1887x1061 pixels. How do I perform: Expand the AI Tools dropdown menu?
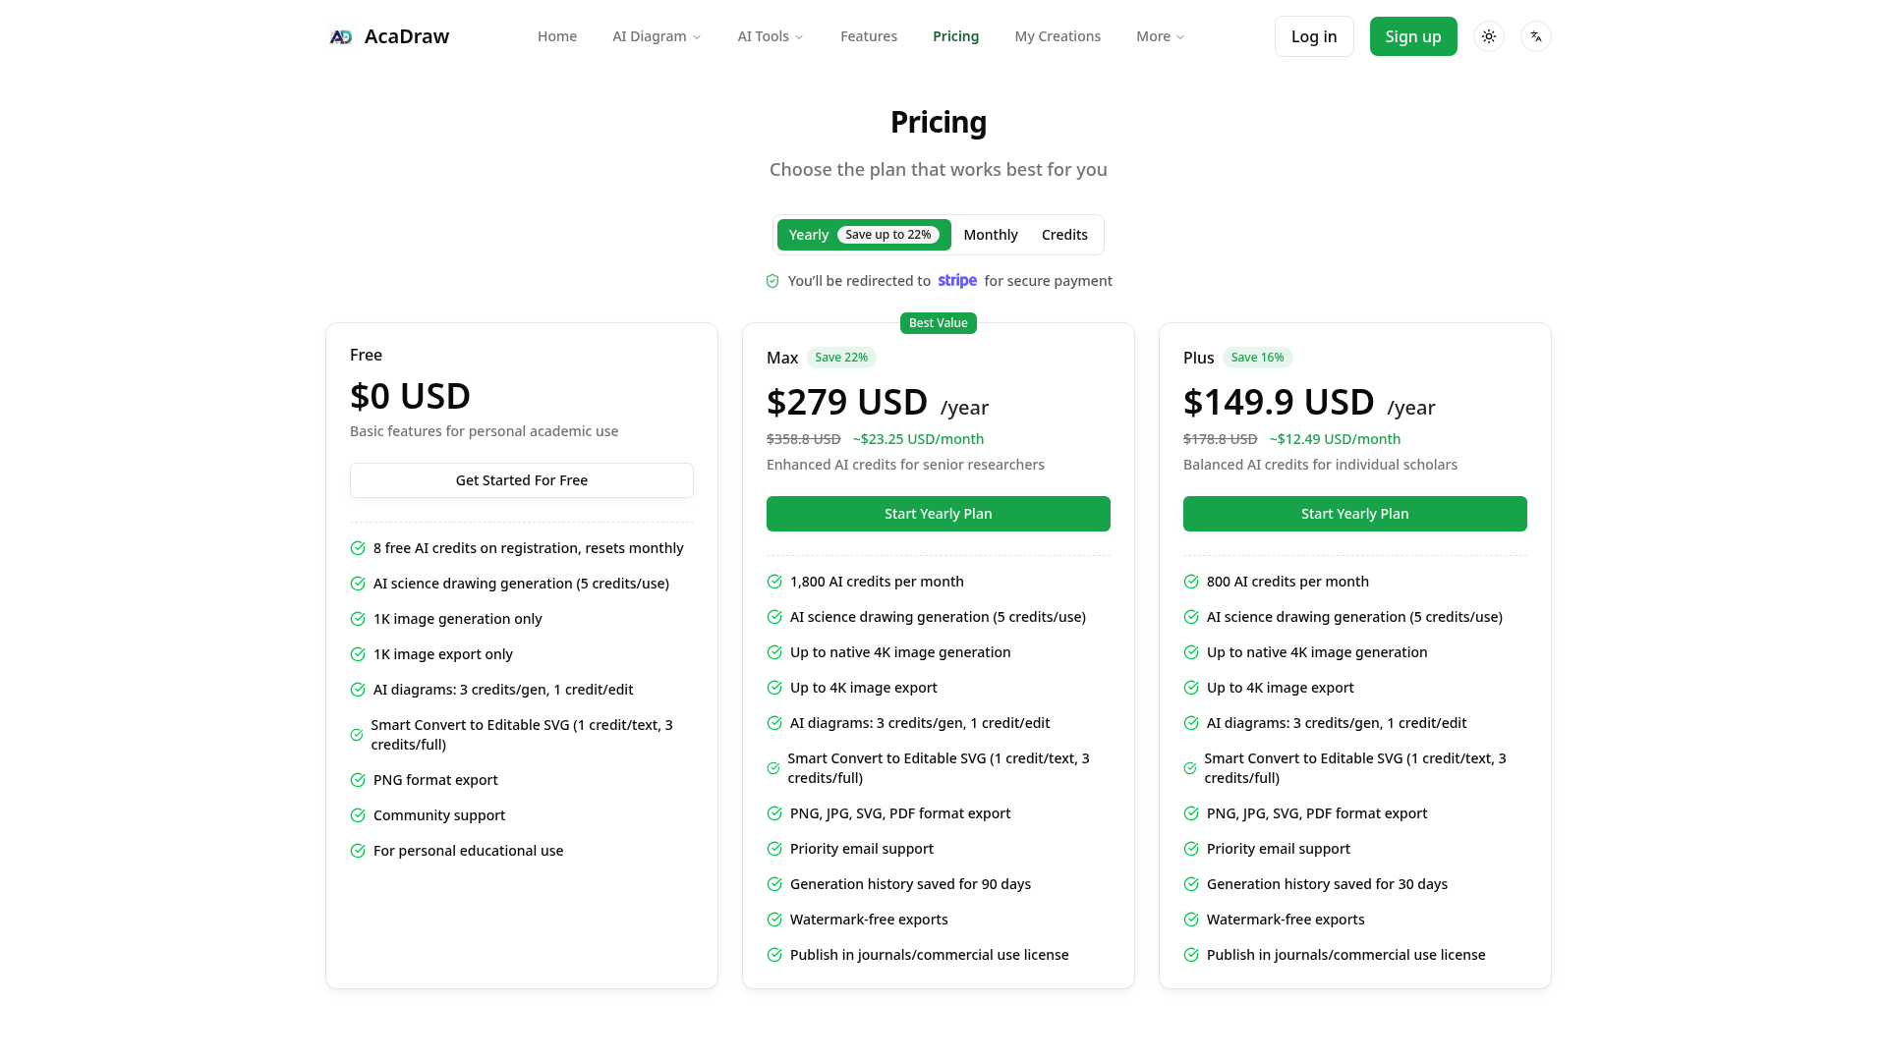pos(771,36)
